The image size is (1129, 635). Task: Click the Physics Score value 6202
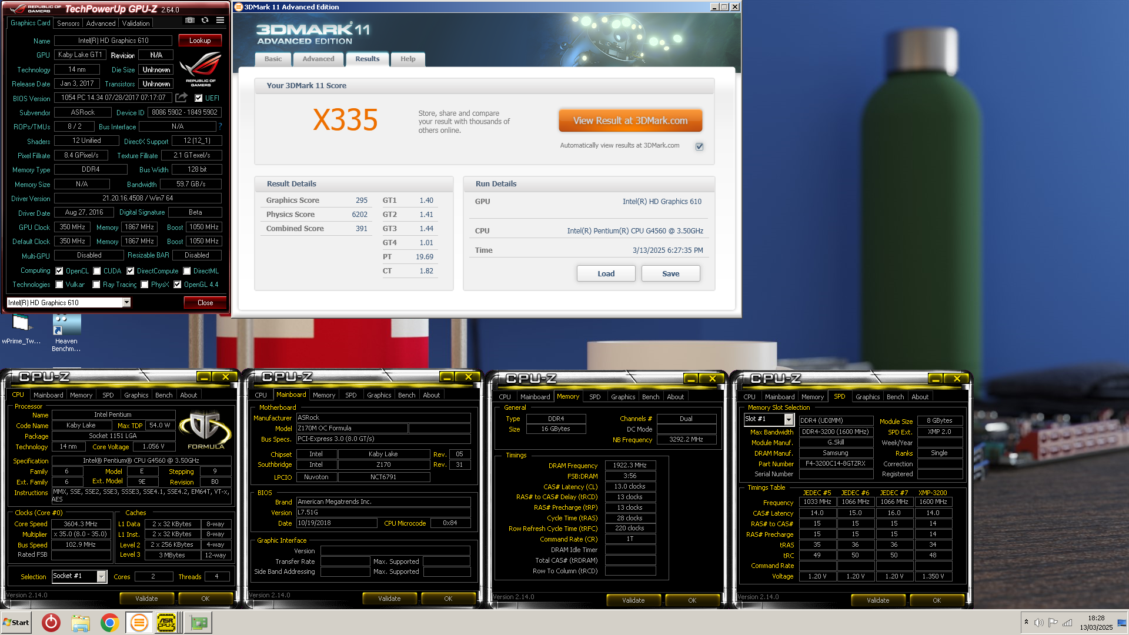tap(359, 215)
